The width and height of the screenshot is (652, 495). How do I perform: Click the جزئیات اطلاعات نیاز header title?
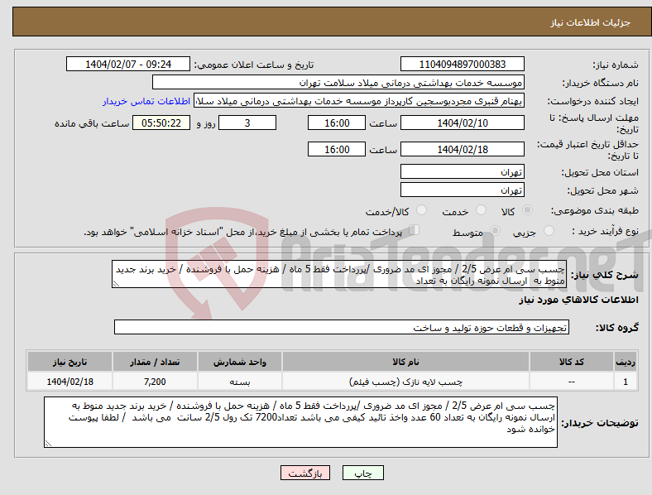click(591, 22)
